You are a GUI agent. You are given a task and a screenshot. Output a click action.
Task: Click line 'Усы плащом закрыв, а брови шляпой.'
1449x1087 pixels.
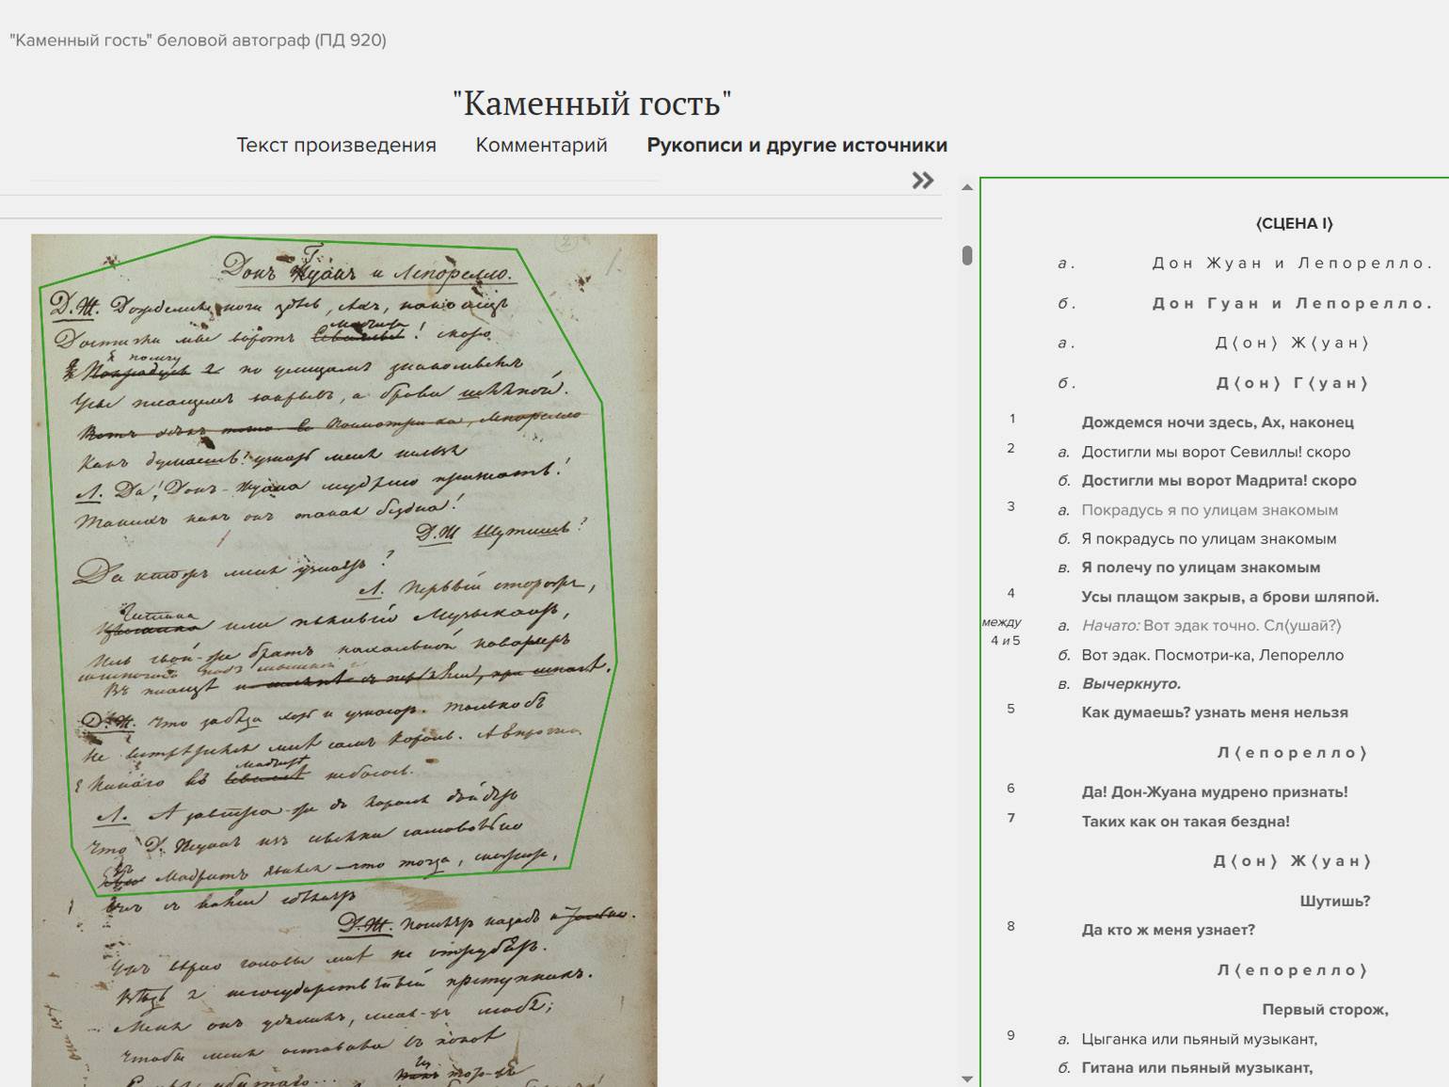(1230, 597)
